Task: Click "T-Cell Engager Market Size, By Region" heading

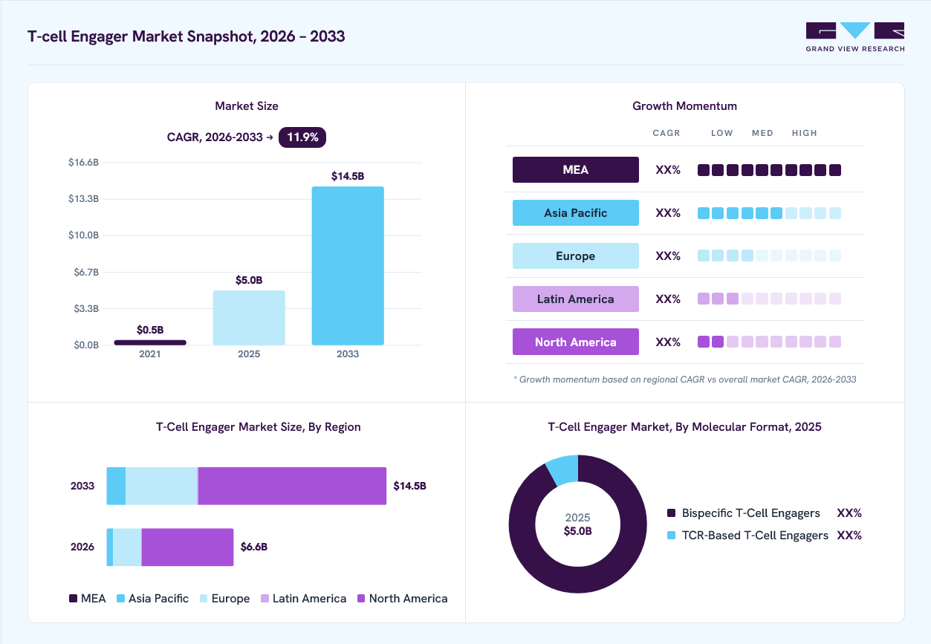Action: click(258, 427)
